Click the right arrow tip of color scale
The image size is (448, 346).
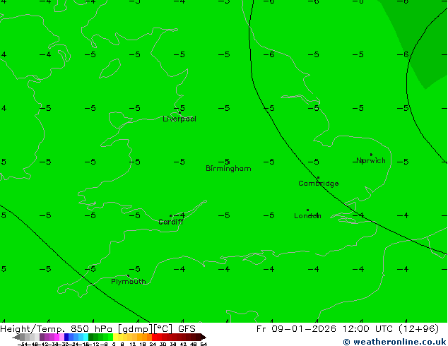pos(205,338)
